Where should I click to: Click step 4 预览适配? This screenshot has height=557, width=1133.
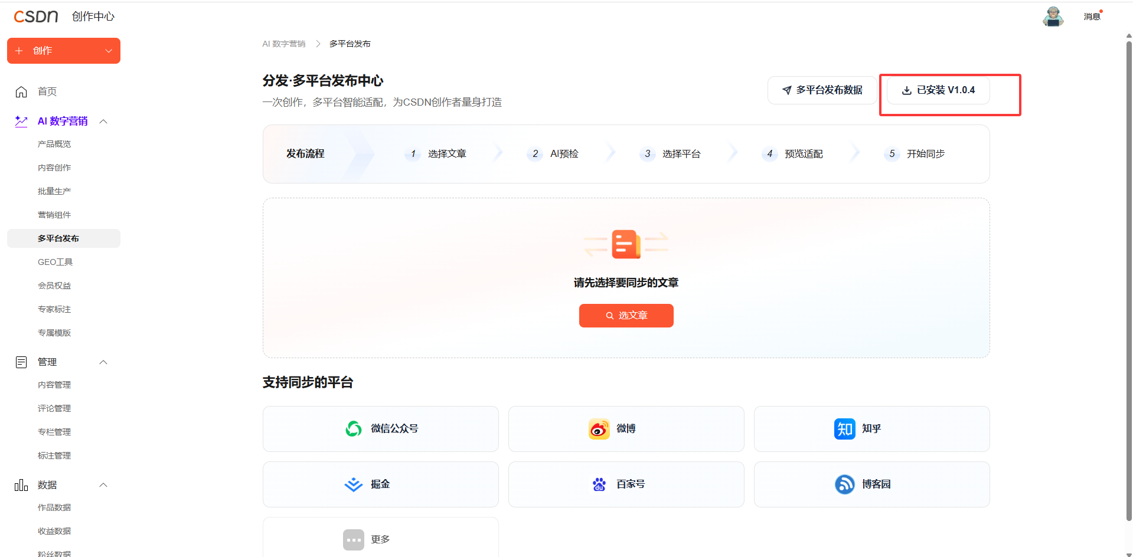click(x=792, y=154)
